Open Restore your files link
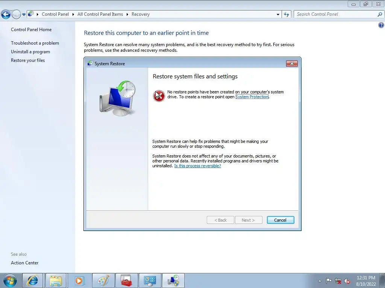This screenshot has width=385, height=288. (28, 60)
